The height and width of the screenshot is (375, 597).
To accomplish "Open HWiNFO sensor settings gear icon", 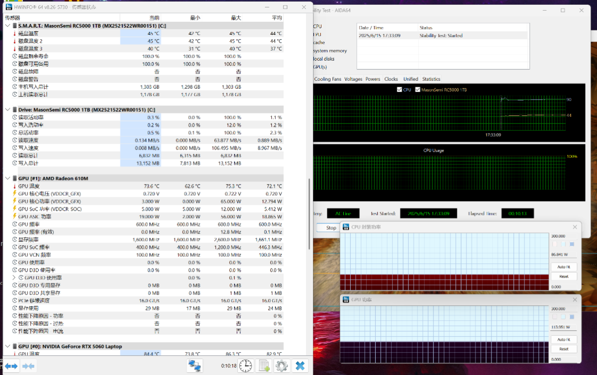I will 281,366.
